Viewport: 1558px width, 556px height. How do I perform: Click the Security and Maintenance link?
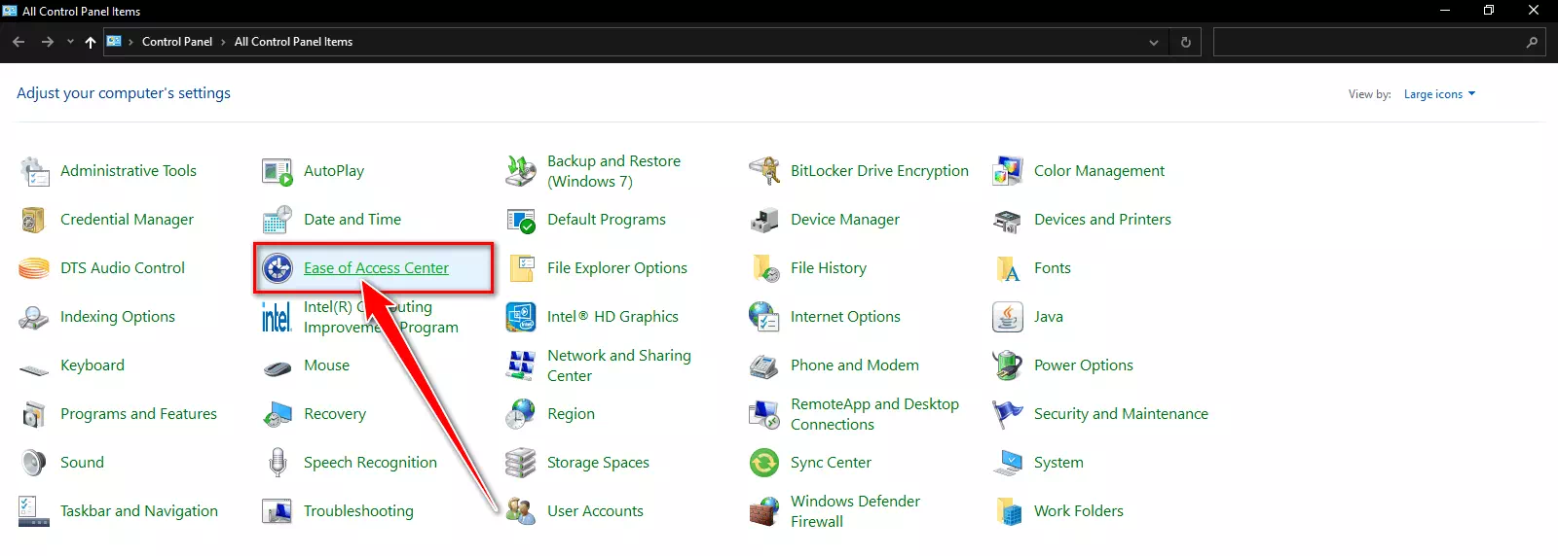click(x=1121, y=414)
